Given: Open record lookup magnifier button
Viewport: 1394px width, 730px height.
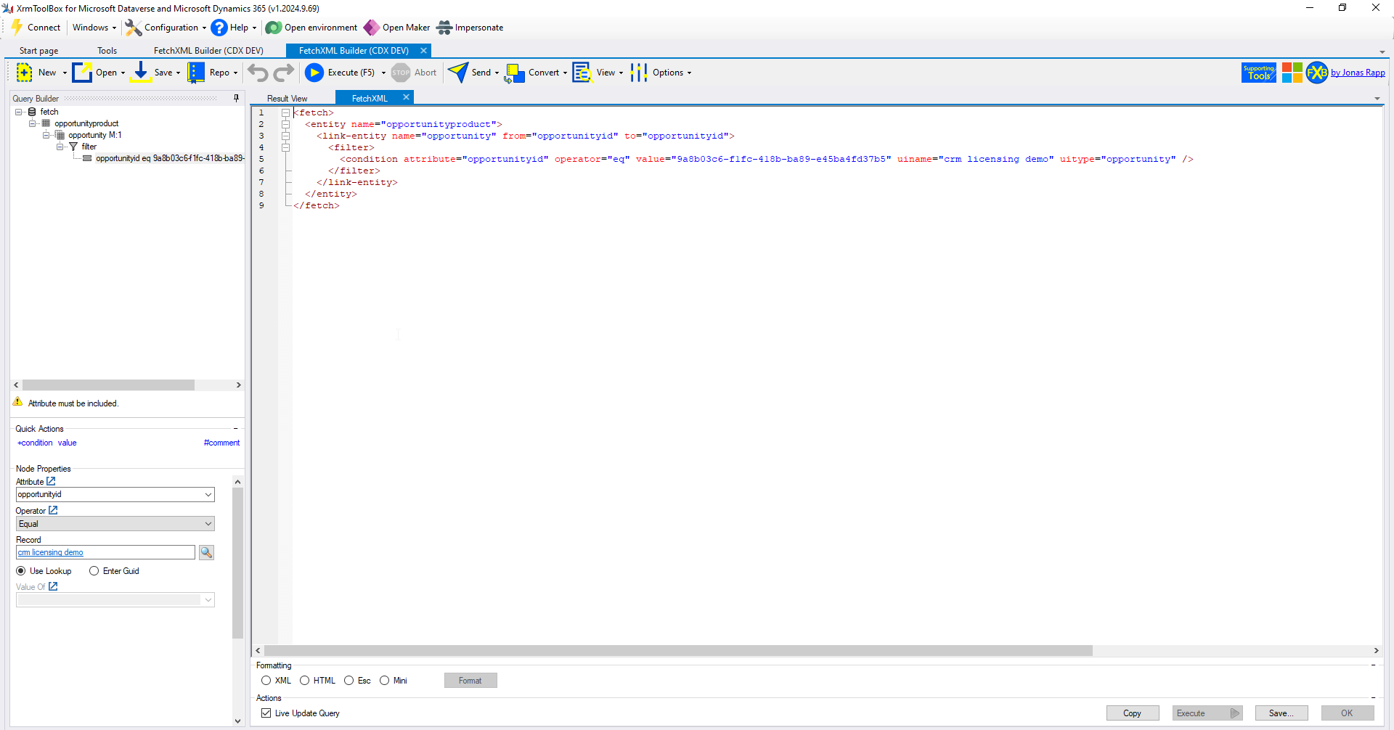Looking at the screenshot, I should pyautogui.click(x=206, y=553).
